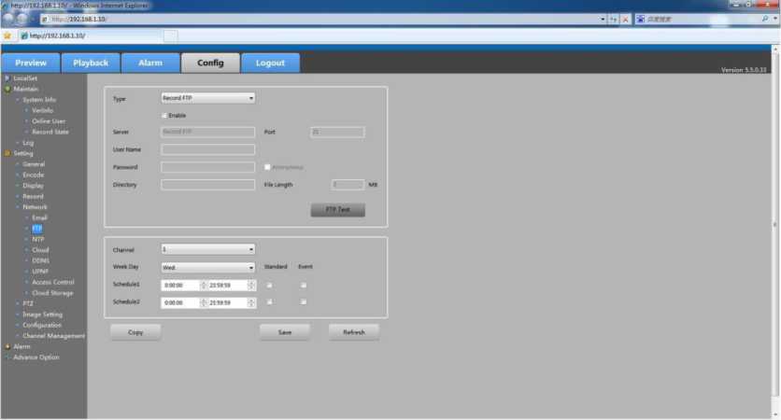Image resolution: width=781 pixels, height=420 pixels.
Task: Click the browser back arrow button
Action: click(8, 19)
